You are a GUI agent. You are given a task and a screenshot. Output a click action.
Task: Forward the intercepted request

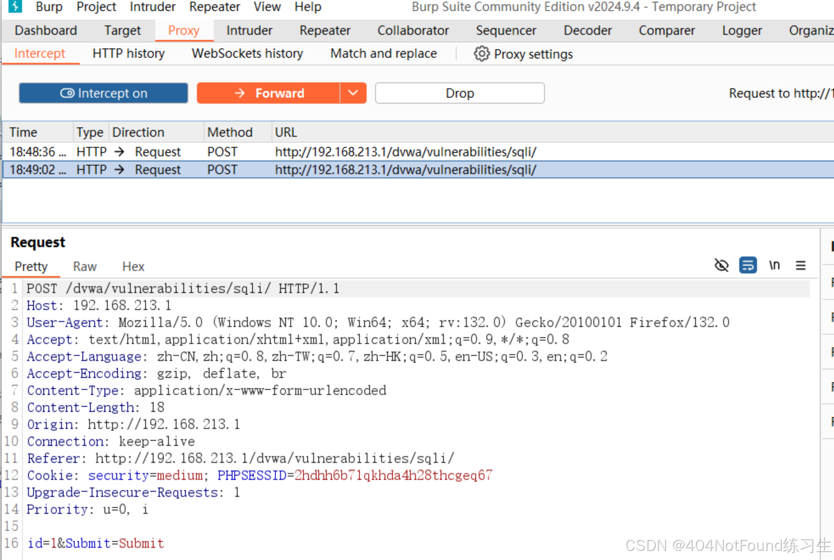tap(268, 93)
